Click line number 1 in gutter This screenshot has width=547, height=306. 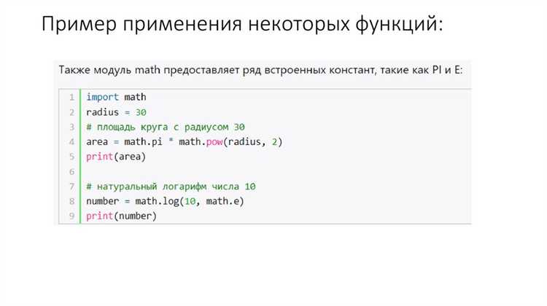coord(71,97)
